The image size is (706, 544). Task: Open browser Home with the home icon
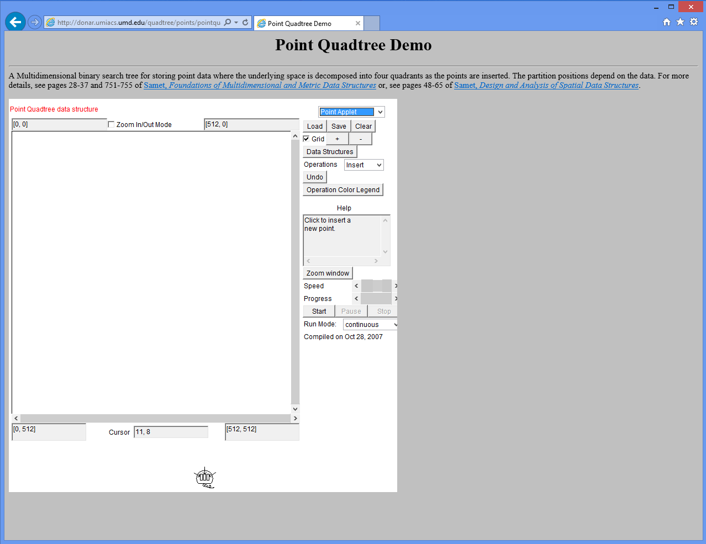point(667,22)
